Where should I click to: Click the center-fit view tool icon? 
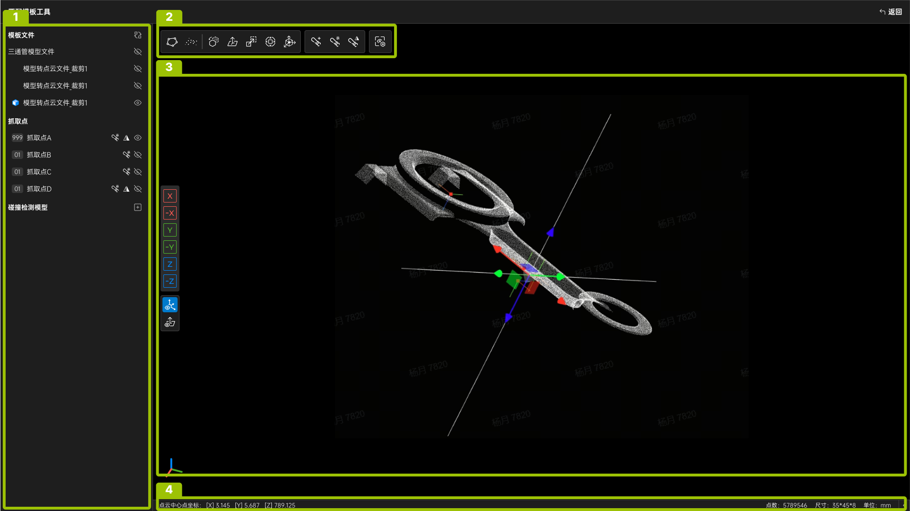[270, 42]
